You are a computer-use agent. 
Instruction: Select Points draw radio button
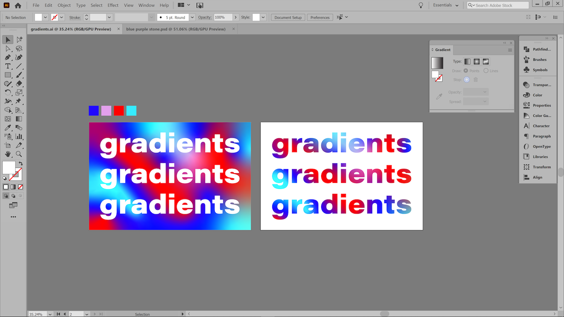(x=466, y=71)
